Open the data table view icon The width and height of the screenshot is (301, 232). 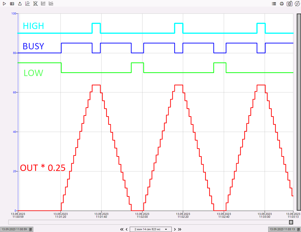click(12, 4)
